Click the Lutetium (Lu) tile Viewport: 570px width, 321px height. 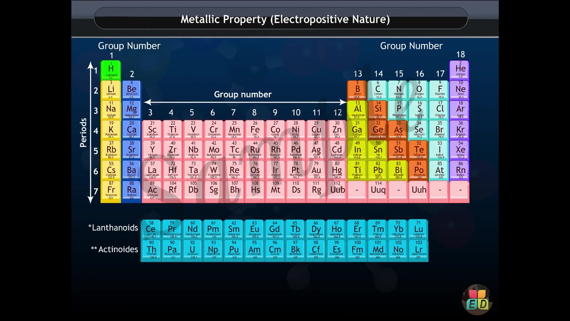[x=418, y=230]
